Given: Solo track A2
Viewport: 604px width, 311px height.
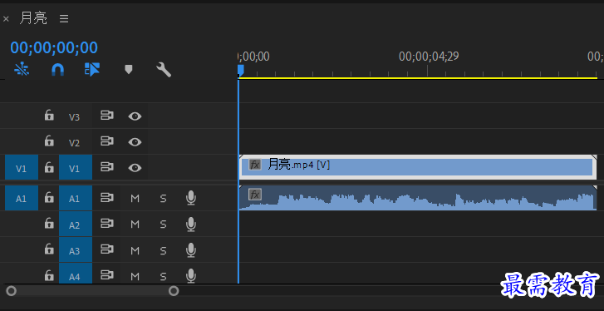Looking at the screenshot, I should tap(164, 225).
